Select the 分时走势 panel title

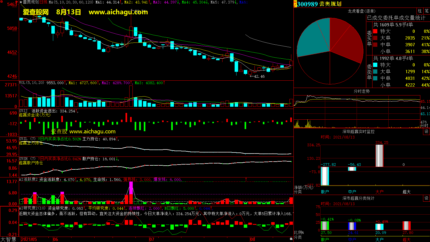click(x=361, y=91)
